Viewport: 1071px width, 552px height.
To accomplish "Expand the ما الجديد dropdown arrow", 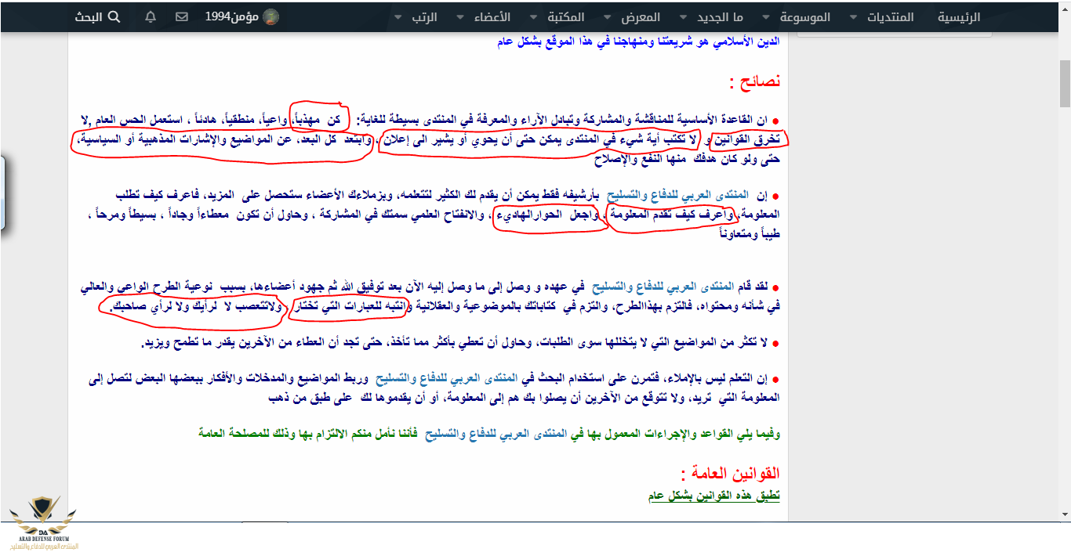I will tap(681, 17).
